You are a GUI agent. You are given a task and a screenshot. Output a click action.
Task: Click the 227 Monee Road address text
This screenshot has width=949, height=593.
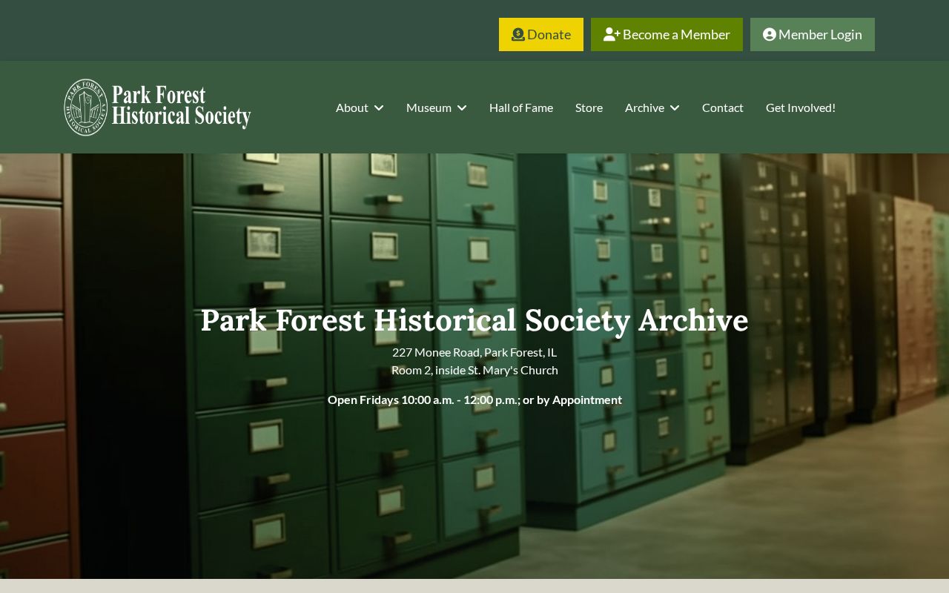pyautogui.click(x=474, y=352)
